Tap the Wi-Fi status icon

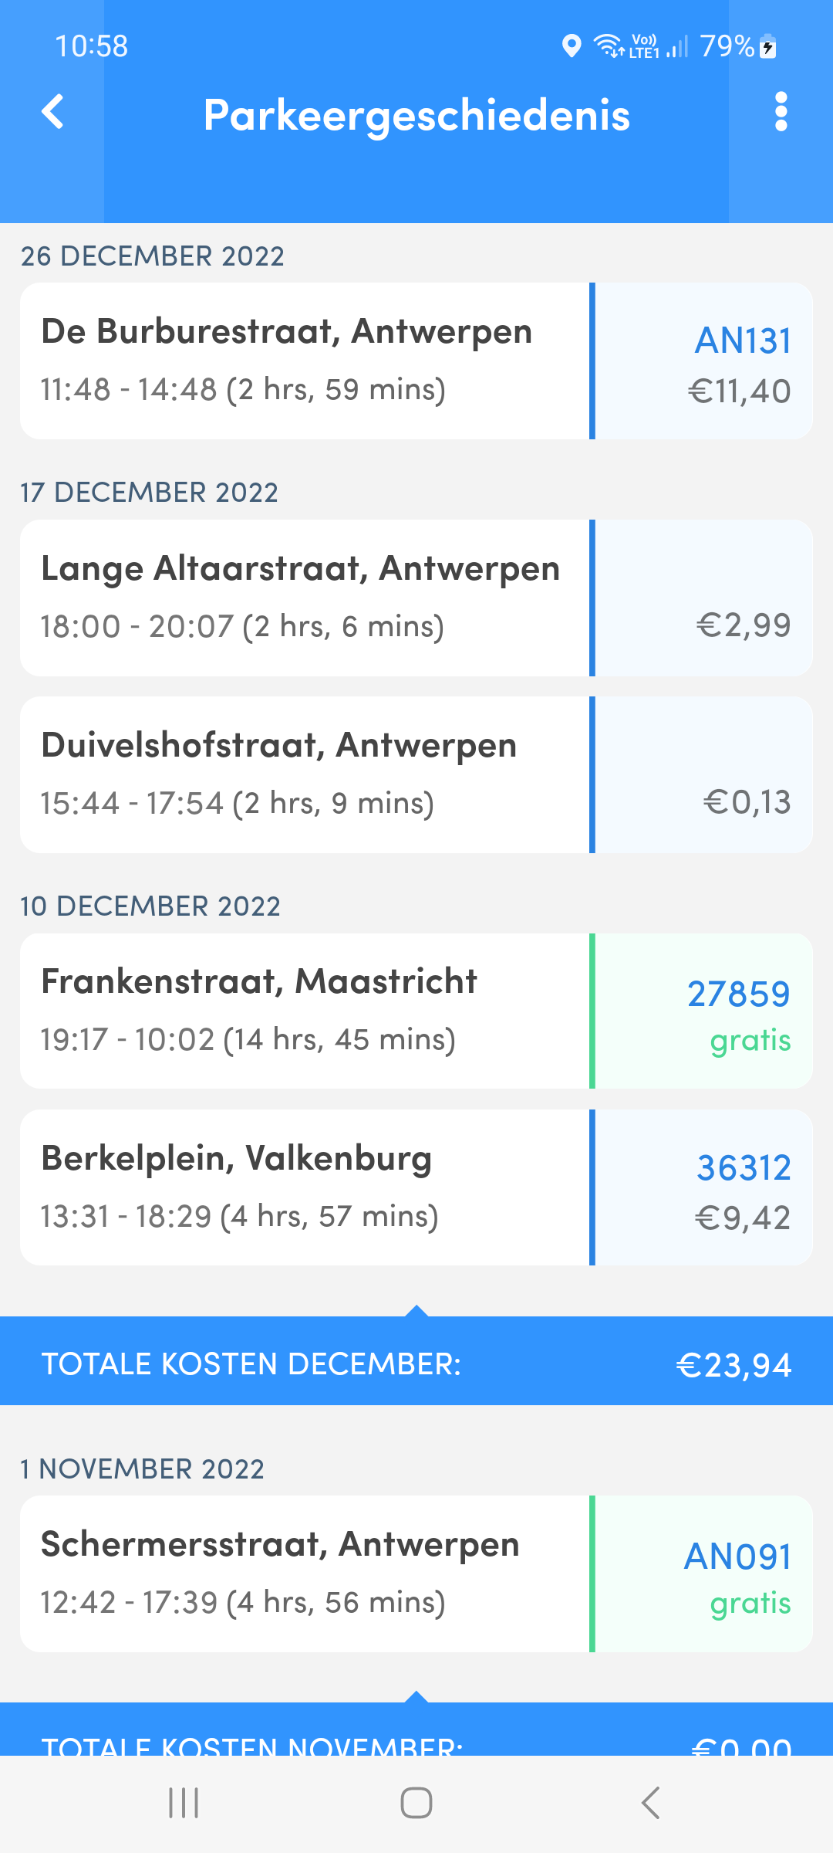pos(609,46)
